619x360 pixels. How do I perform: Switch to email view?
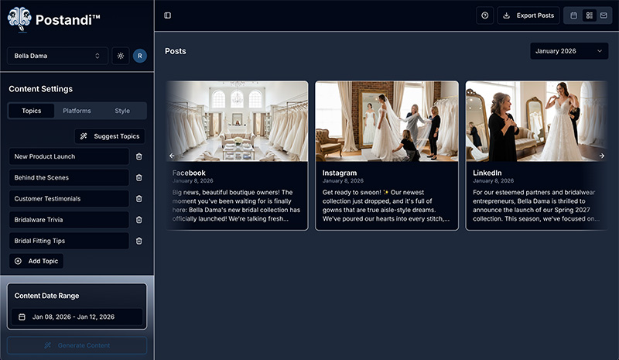tap(603, 15)
